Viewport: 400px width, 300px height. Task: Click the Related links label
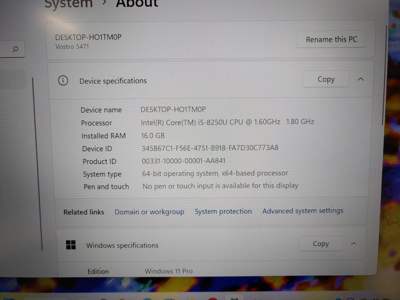click(x=84, y=212)
